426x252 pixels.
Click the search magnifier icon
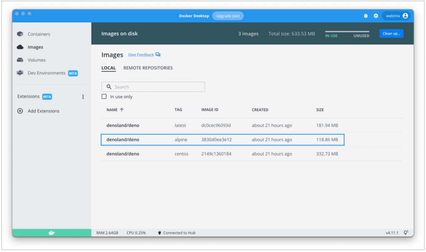click(109, 86)
